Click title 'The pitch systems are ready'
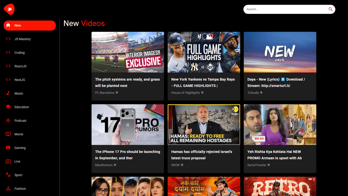 point(127,82)
